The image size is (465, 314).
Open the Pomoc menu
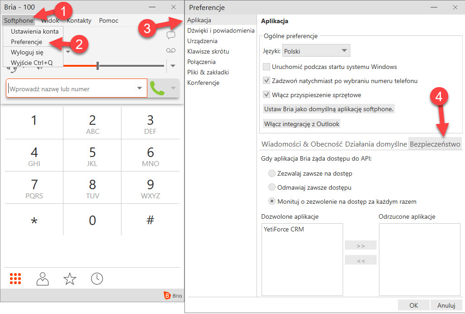click(108, 20)
